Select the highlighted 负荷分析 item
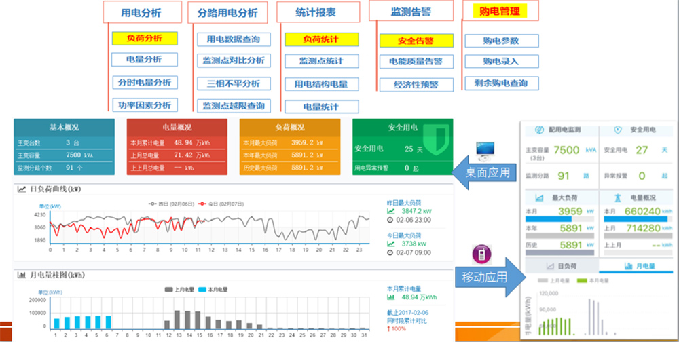The width and height of the screenshot is (679, 342). pyautogui.click(x=145, y=38)
